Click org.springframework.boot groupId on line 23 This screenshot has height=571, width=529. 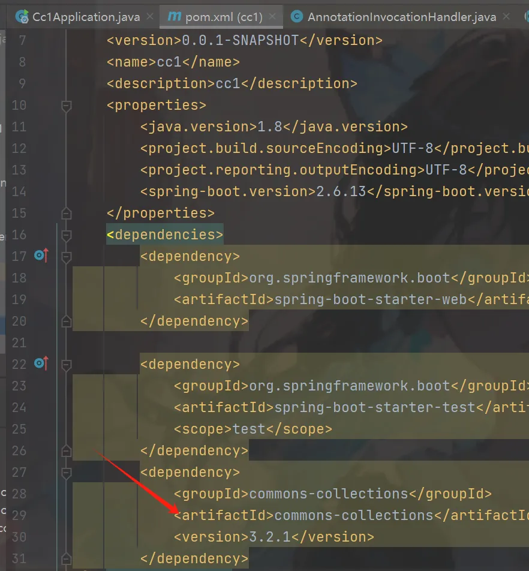point(350,386)
